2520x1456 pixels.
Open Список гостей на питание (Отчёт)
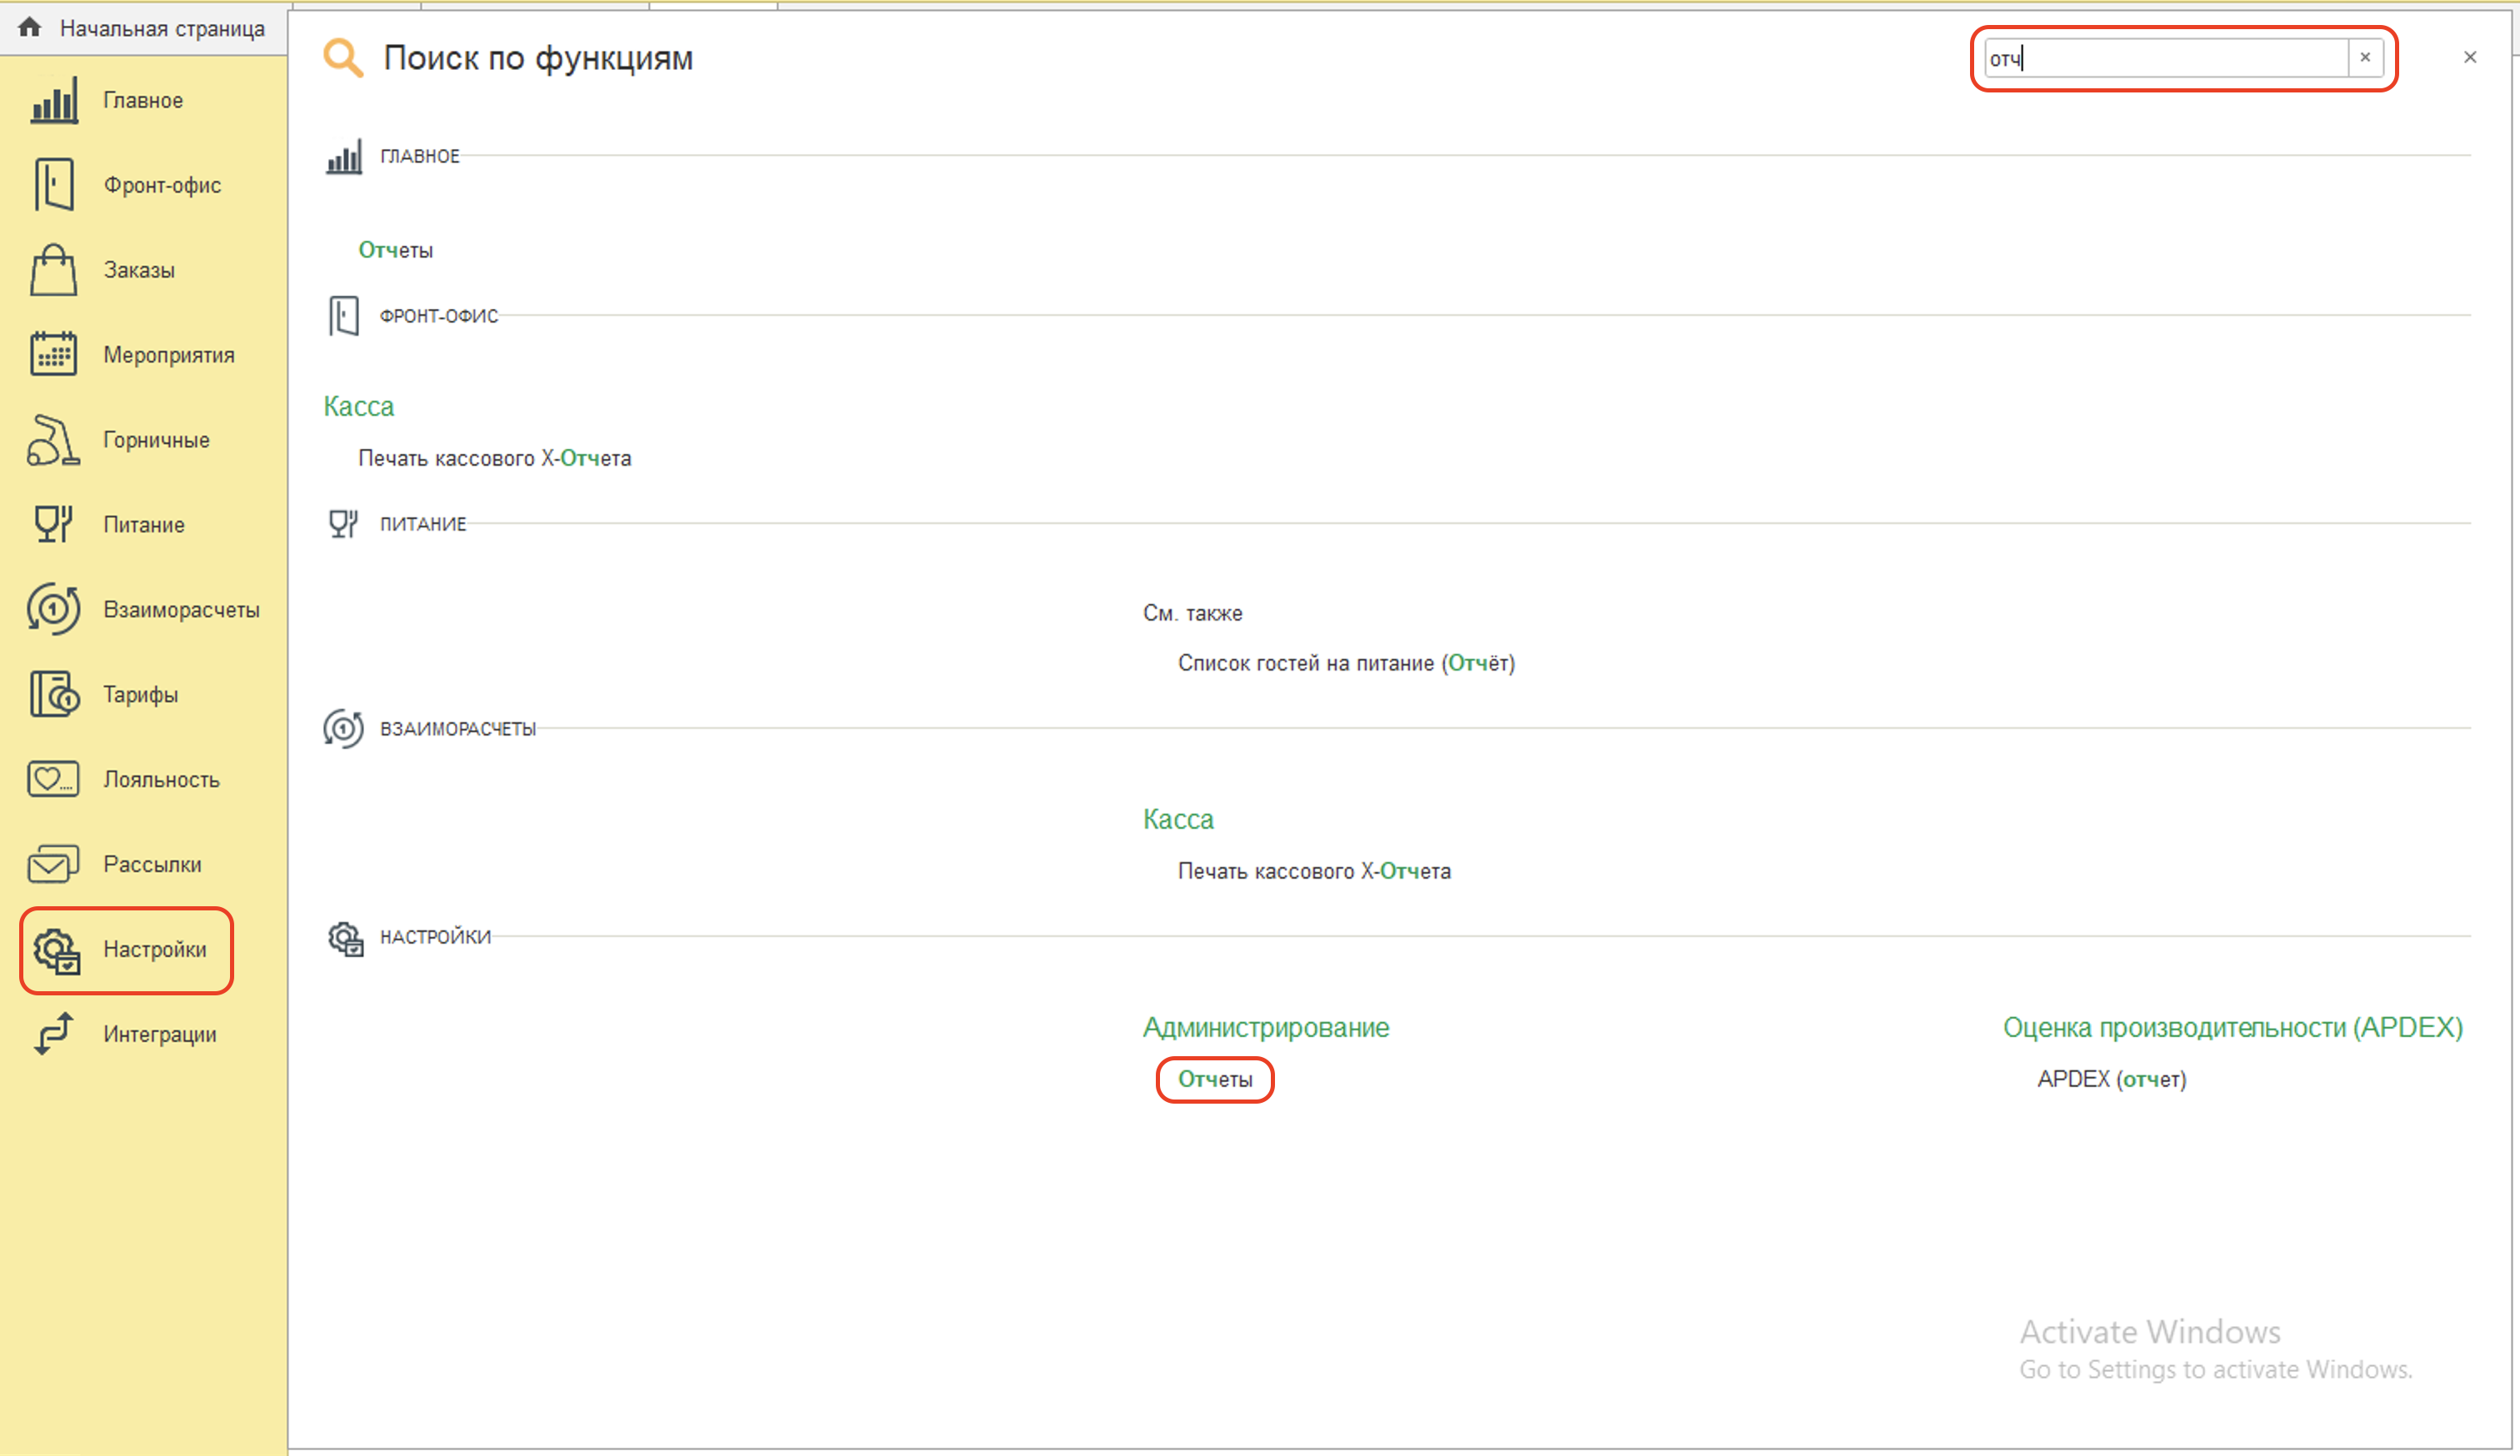pos(1346,662)
